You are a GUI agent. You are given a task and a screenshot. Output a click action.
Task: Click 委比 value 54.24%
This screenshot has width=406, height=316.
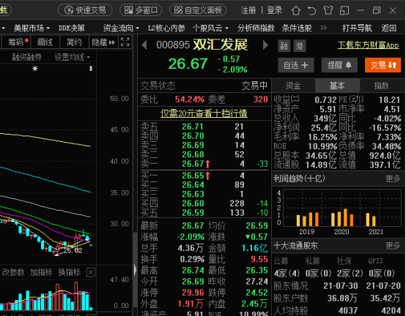pos(190,99)
